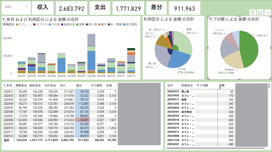Click the 収入 card title

click(43, 7)
